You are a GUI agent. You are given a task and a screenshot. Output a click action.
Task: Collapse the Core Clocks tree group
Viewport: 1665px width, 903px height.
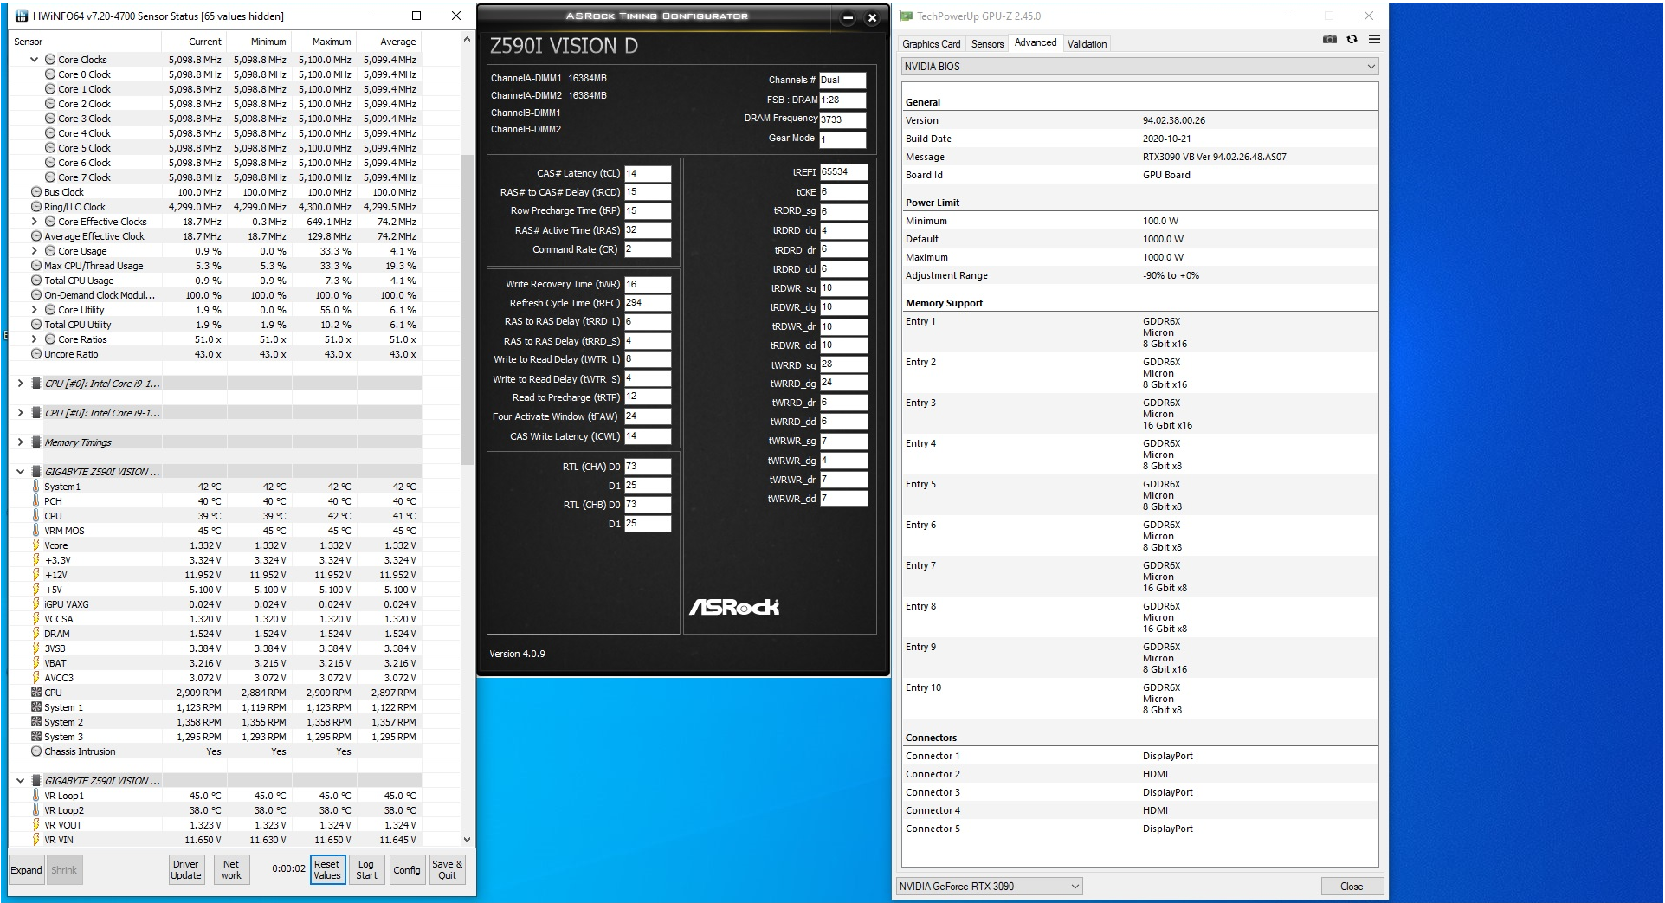[x=34, y=60]
